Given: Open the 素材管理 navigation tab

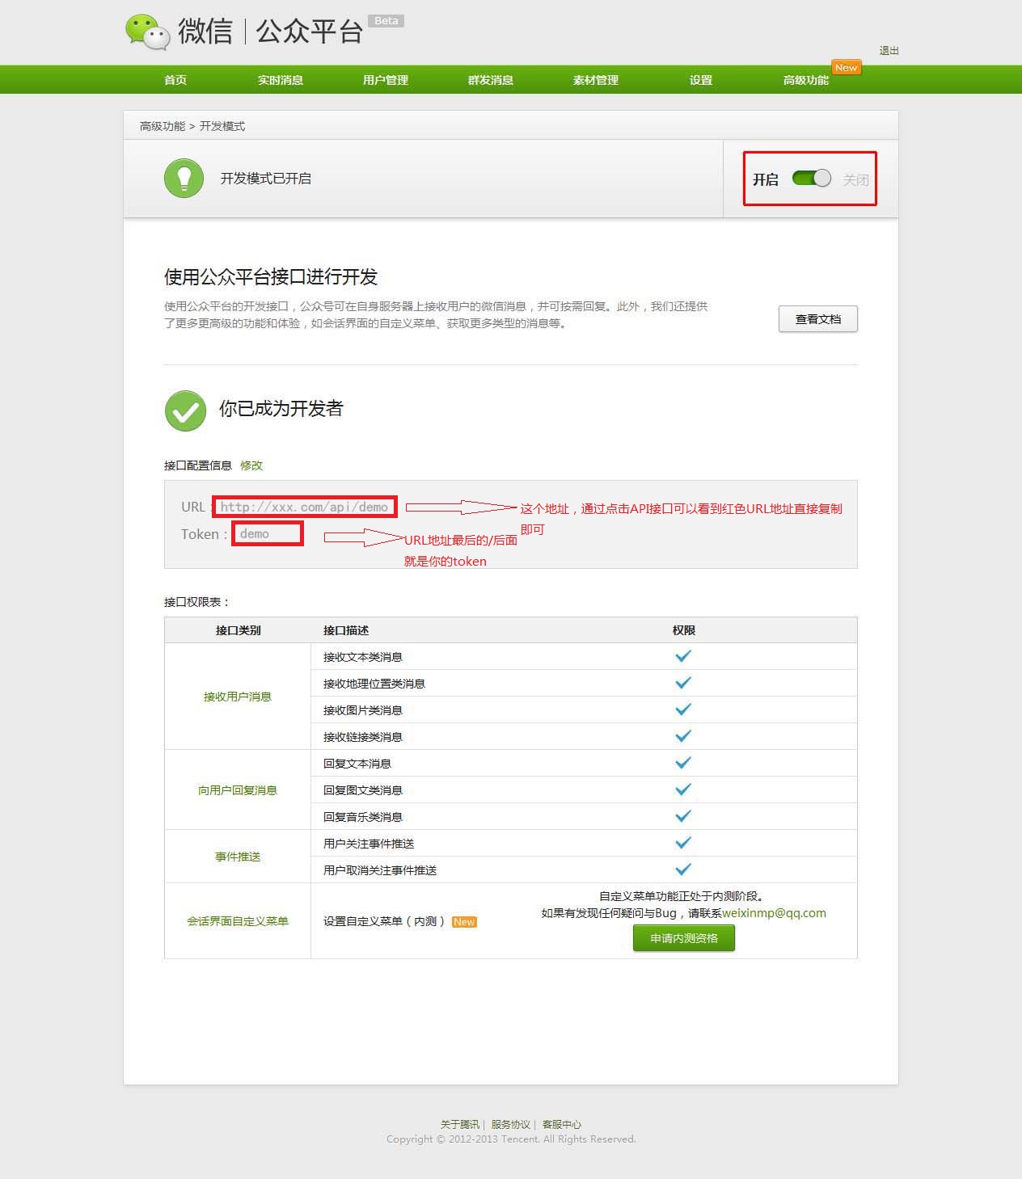Looking at the screenshot, I should [x=595, y=80].
